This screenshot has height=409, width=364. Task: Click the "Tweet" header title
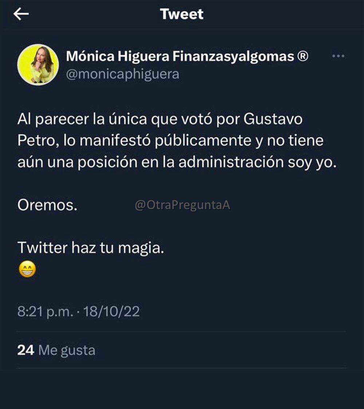click(182, 14)
